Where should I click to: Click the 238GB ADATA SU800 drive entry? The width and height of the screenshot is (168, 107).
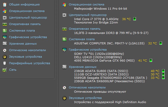101,71
